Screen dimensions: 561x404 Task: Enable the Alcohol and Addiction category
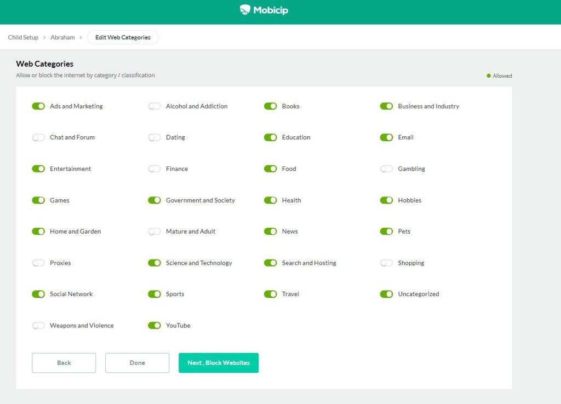(154, 106)
